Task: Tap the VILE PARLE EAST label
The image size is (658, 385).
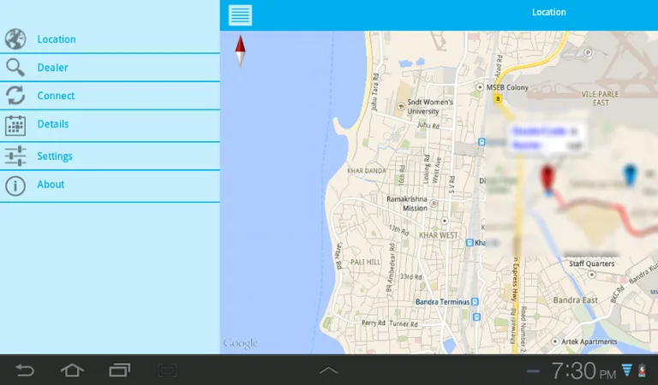Action: [600, 98]
